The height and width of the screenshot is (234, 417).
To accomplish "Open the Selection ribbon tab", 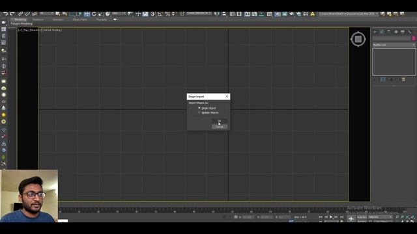I will click(x=58, y=19).
